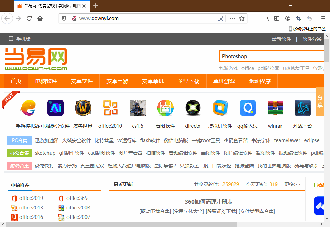Click the qq输入法 input method icon
The width and height of the screenshot is (330, 227).
coord(248,108)
